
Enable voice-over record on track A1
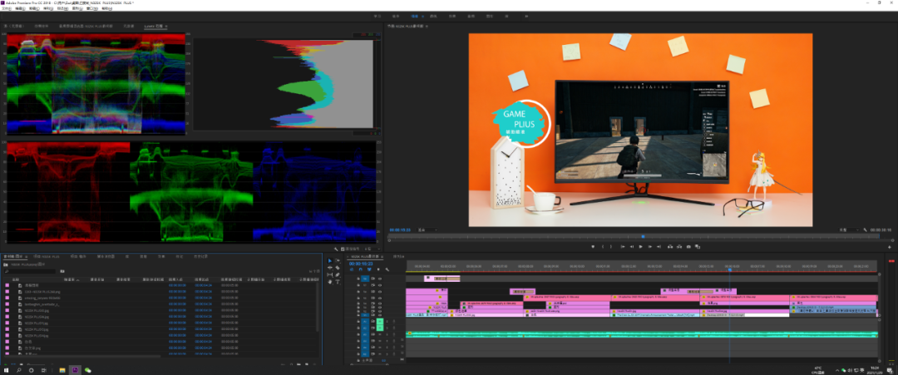point(394,321)
